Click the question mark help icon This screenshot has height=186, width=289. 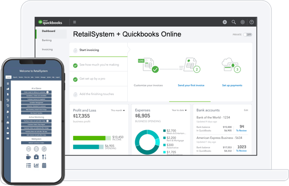(251, 22)
